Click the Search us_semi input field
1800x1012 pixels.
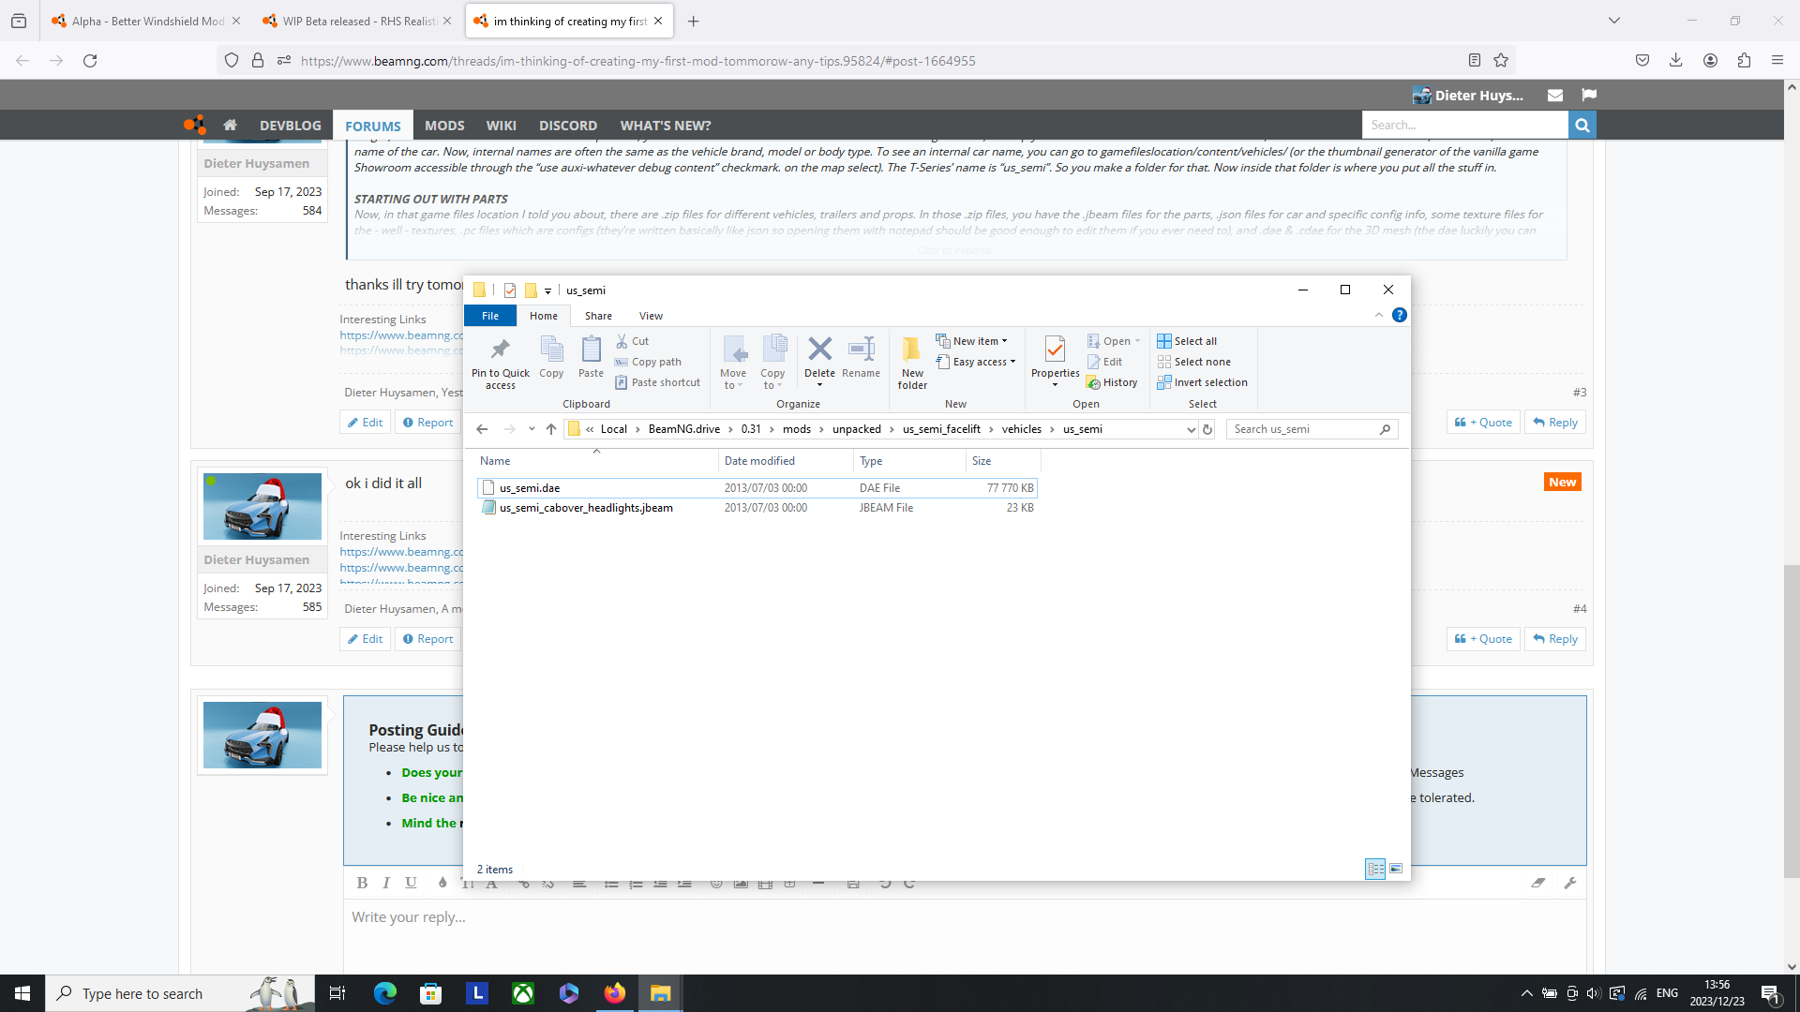point(1303,429)
